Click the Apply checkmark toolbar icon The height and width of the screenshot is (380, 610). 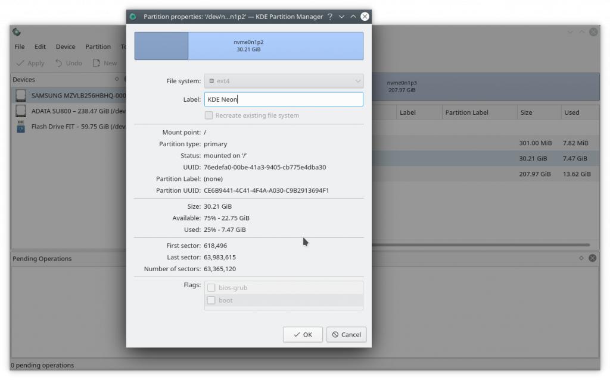(20, 63)
